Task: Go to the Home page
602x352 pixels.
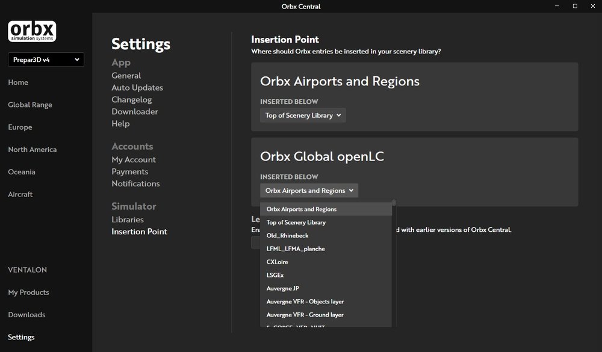Action: click(18, 82)
